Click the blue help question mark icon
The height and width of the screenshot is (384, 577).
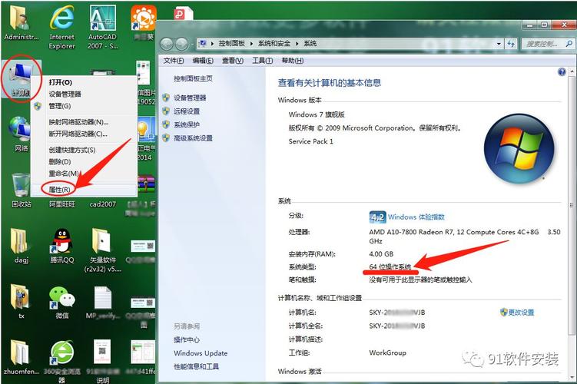point(562,71)
